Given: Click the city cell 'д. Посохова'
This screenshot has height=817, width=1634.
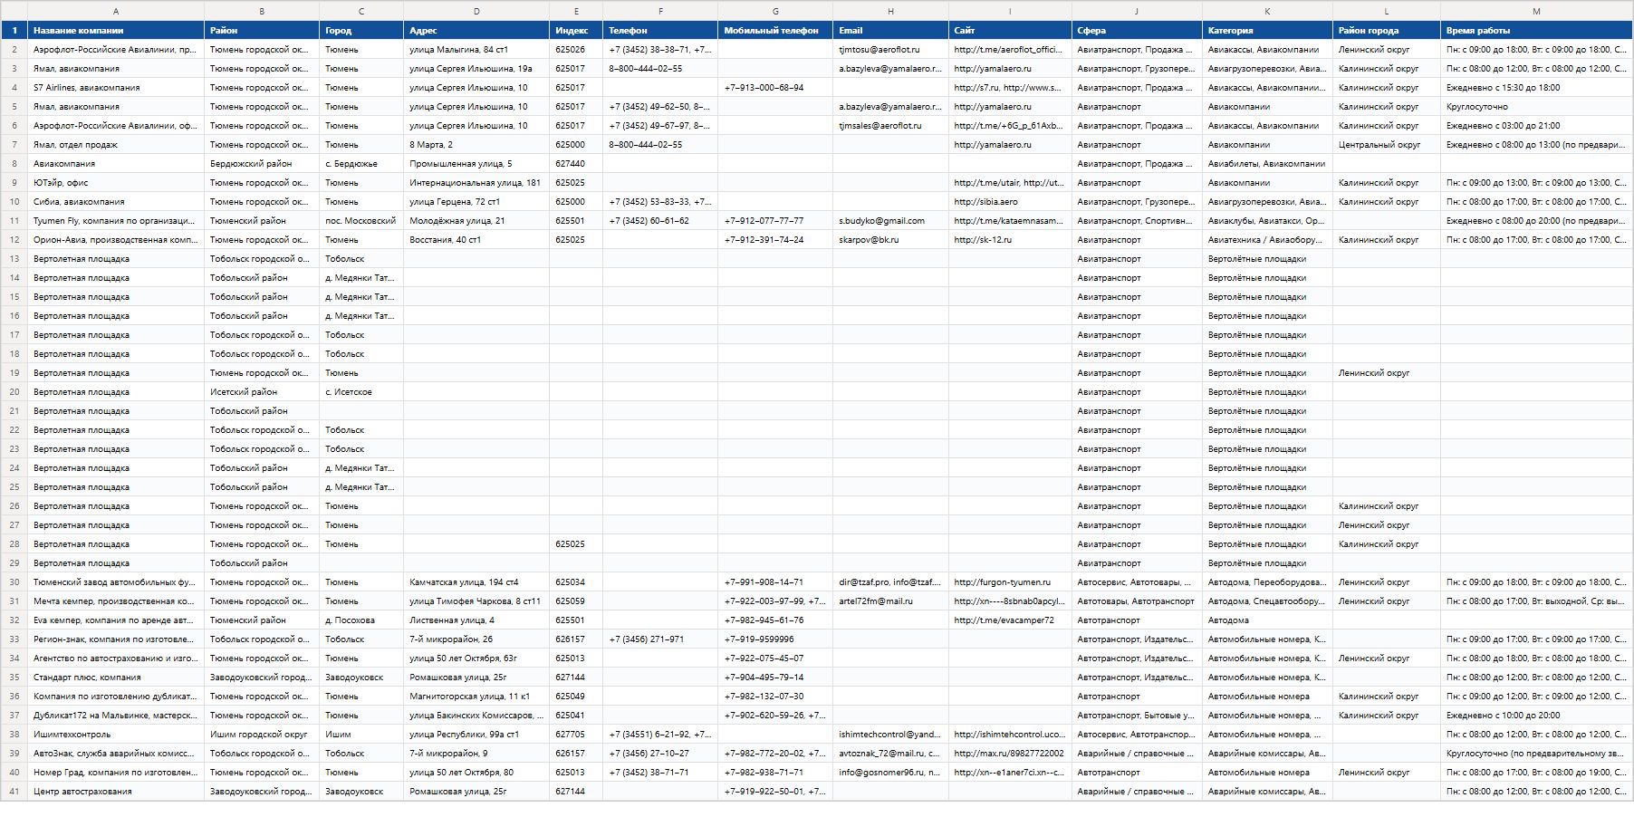Looking at the screenshot, I should [x=361, y=620].
